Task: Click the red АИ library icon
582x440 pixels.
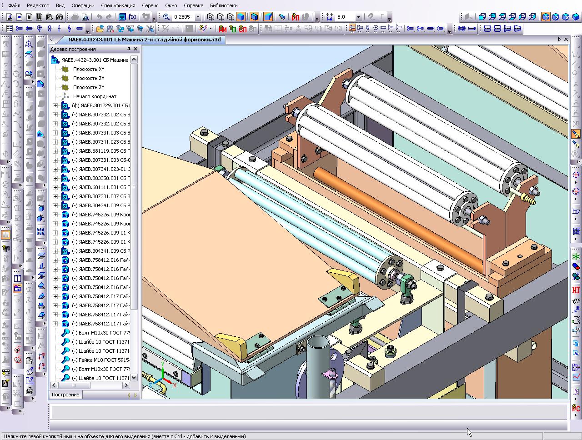Action: coord(223,29)
